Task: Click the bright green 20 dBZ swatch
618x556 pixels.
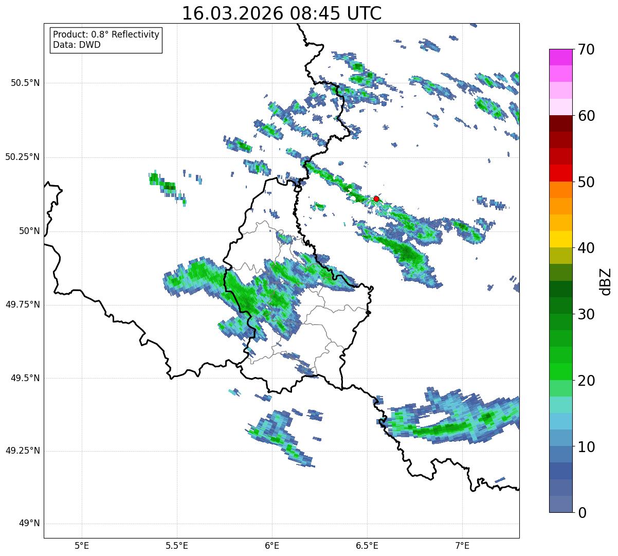Action: point(560,372)
